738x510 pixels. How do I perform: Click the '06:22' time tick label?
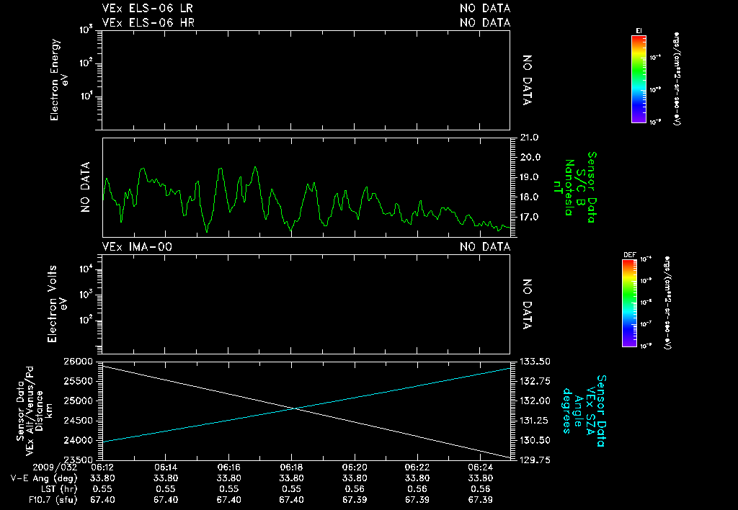417,467
